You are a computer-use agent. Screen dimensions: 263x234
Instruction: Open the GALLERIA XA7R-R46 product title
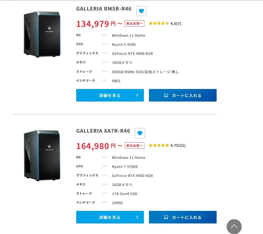click(x=103, y=131)
